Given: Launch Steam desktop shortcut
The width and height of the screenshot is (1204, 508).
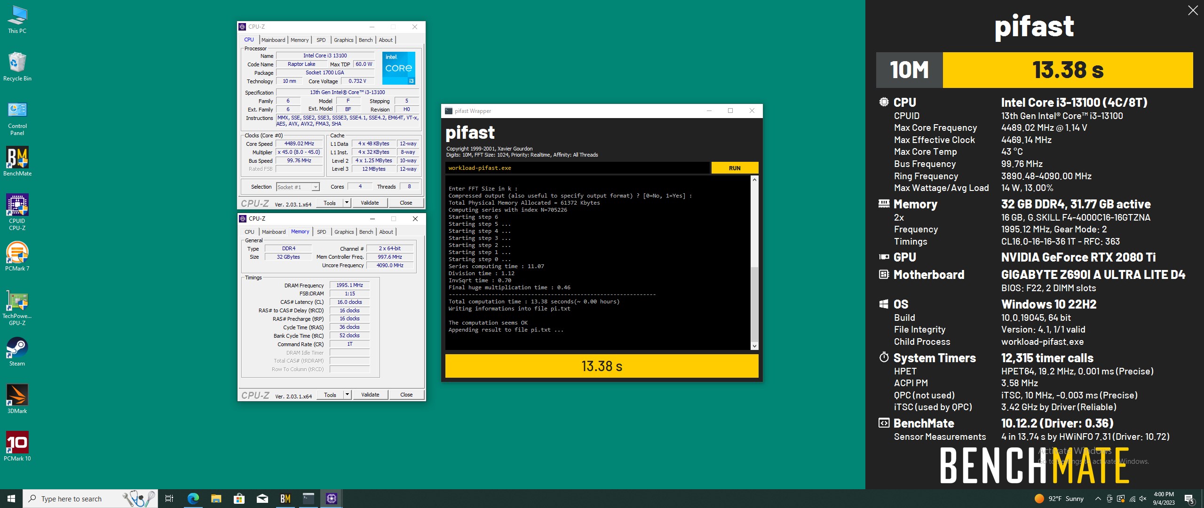Looking at the screenshot, I should click(17, 351).
